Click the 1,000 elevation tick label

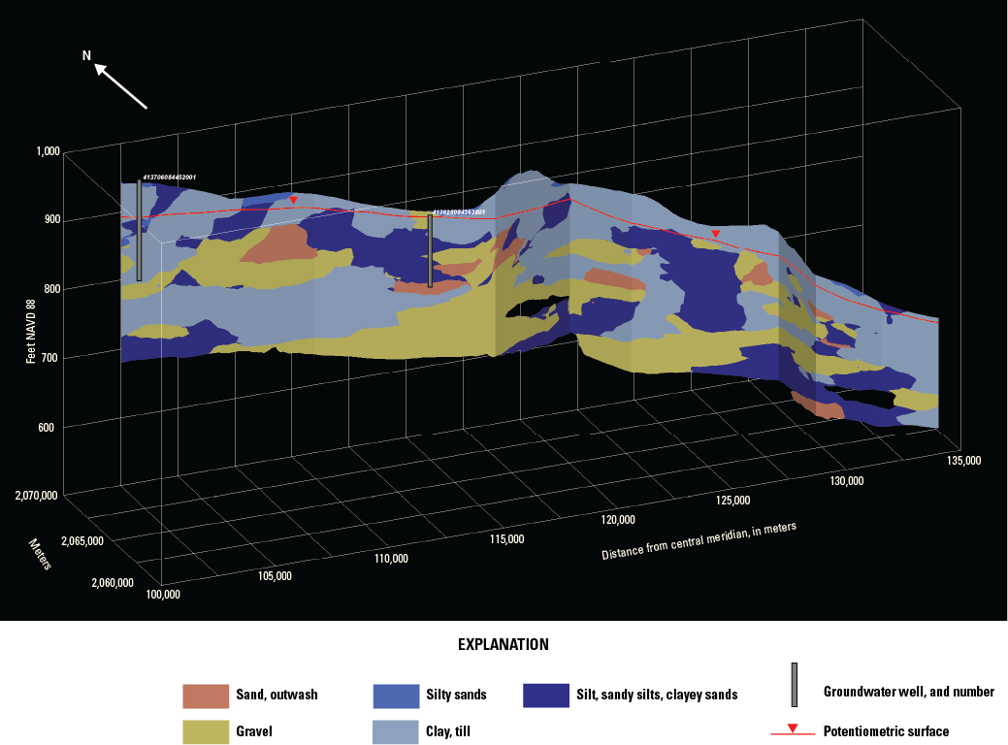point(47,150)
